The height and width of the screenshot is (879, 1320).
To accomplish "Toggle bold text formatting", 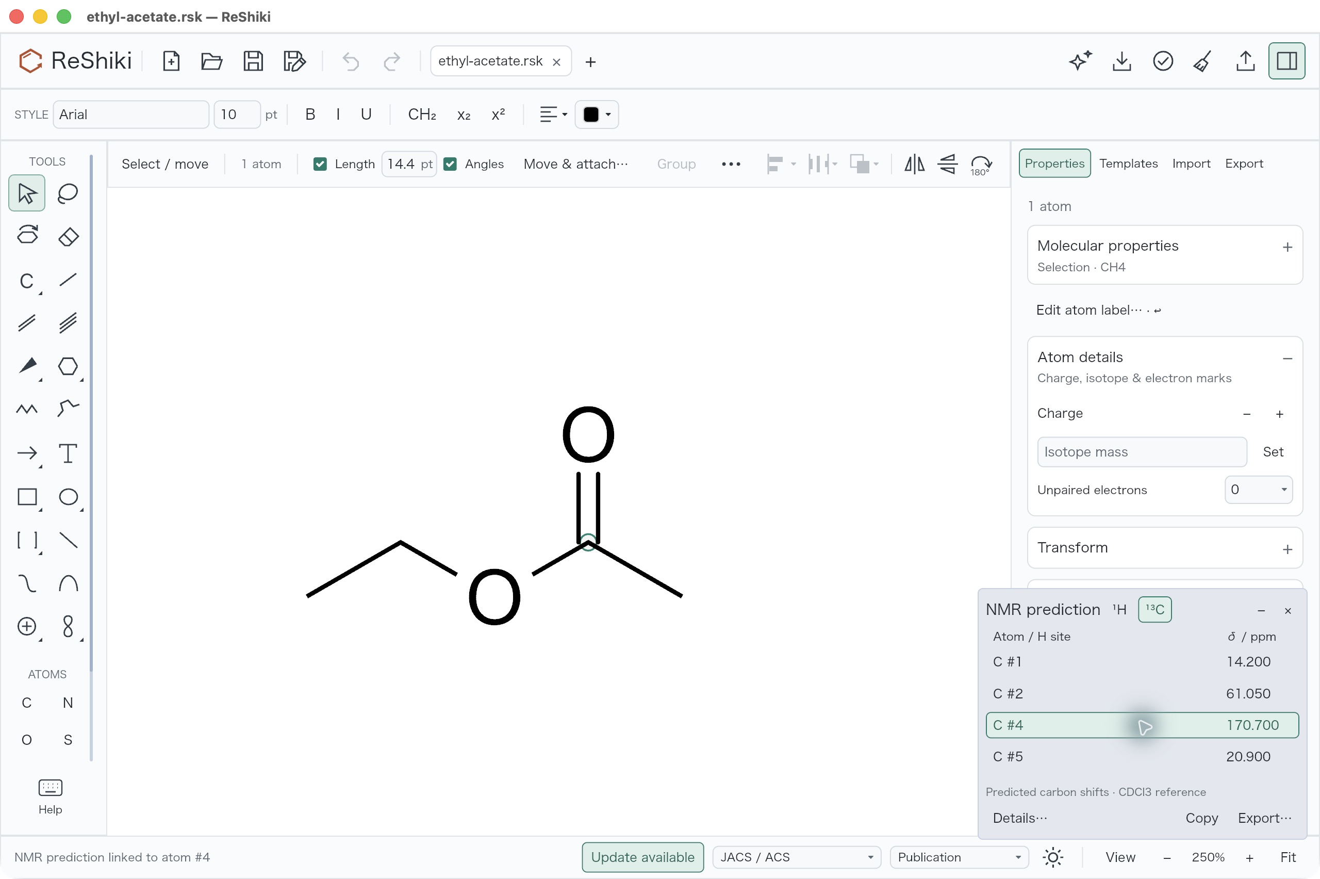I will (310, 115).
